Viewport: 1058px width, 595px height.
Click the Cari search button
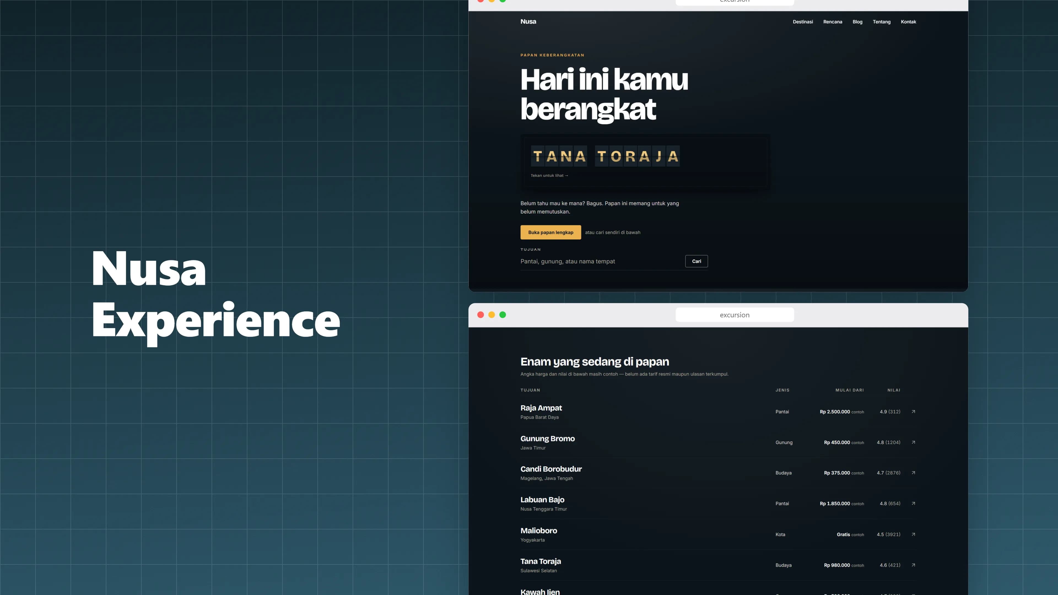[696, 261]
